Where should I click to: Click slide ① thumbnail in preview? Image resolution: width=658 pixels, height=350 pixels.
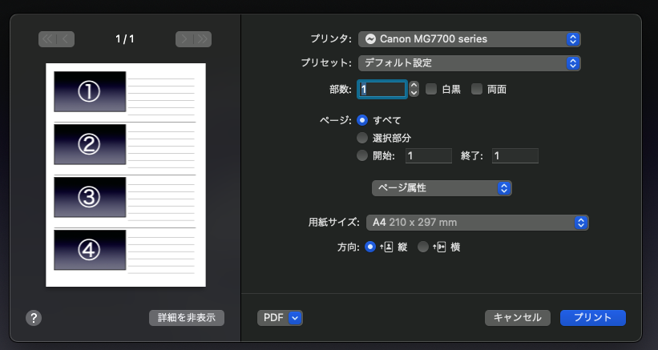90,91
